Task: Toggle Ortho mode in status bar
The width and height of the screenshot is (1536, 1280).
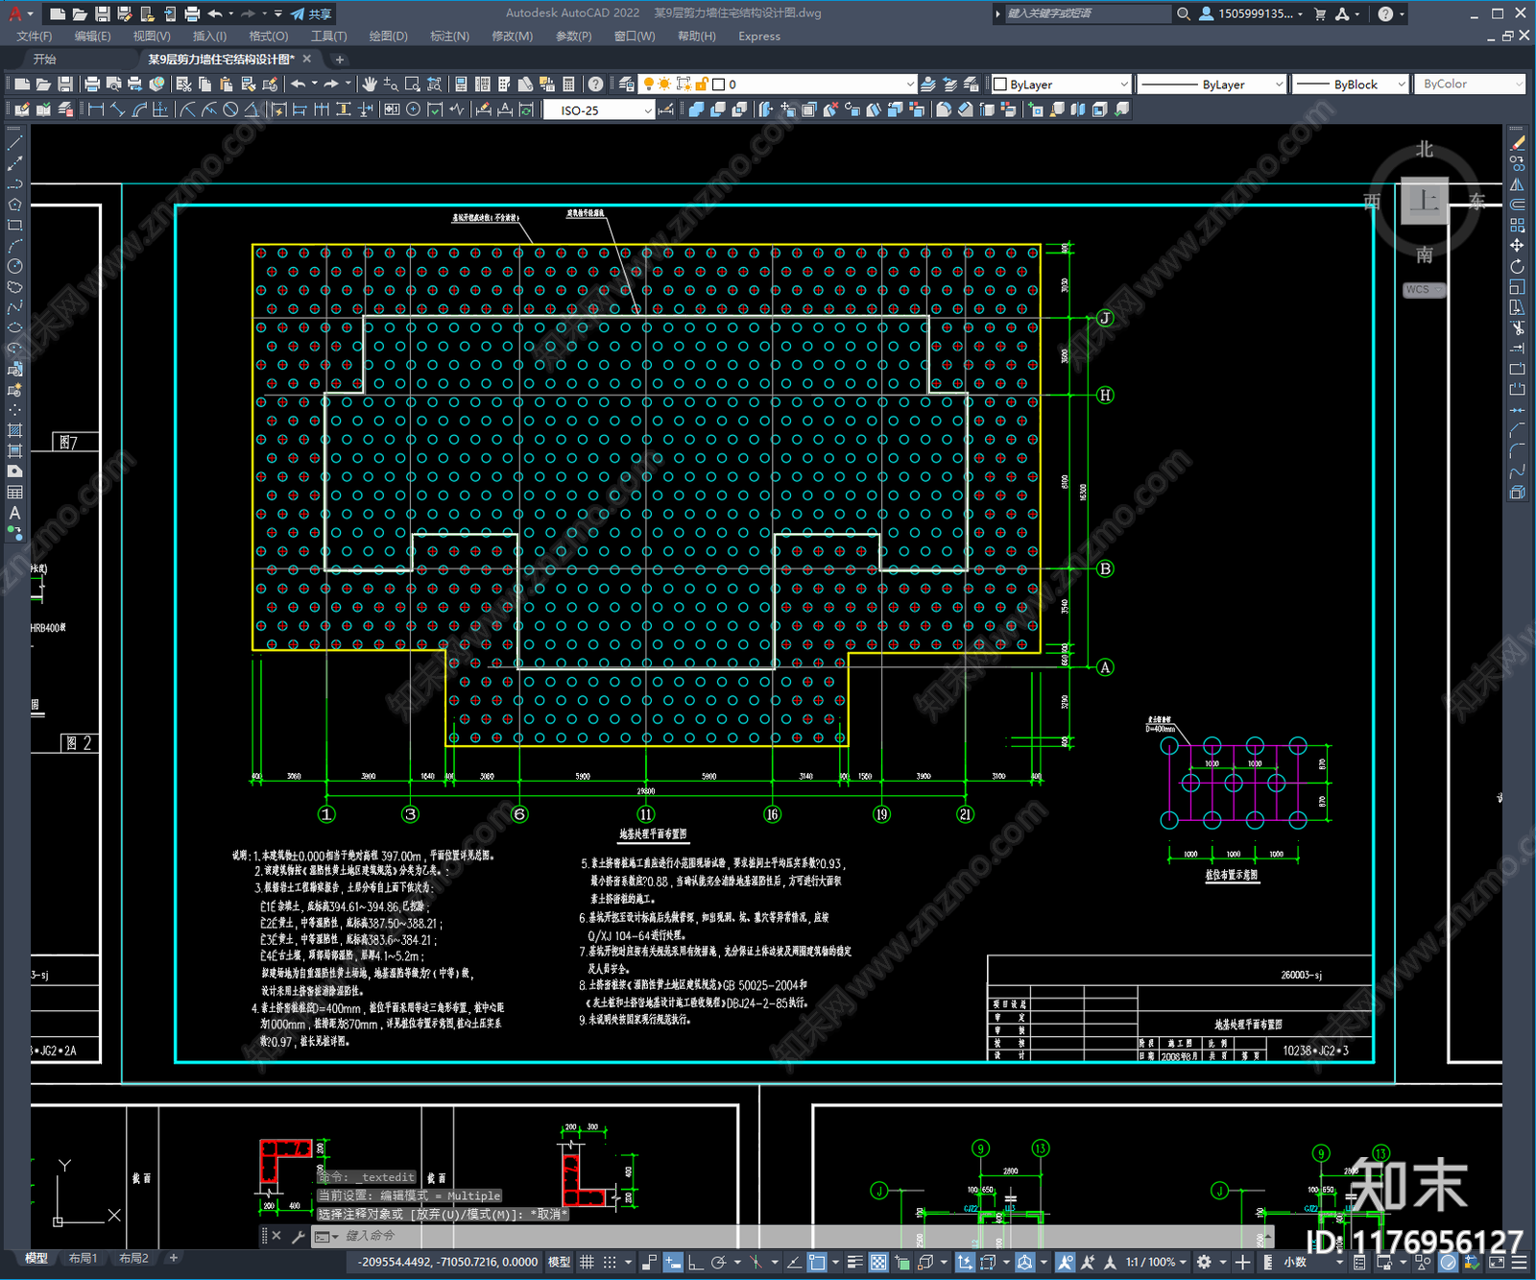Action: (x=695, y=1262)
